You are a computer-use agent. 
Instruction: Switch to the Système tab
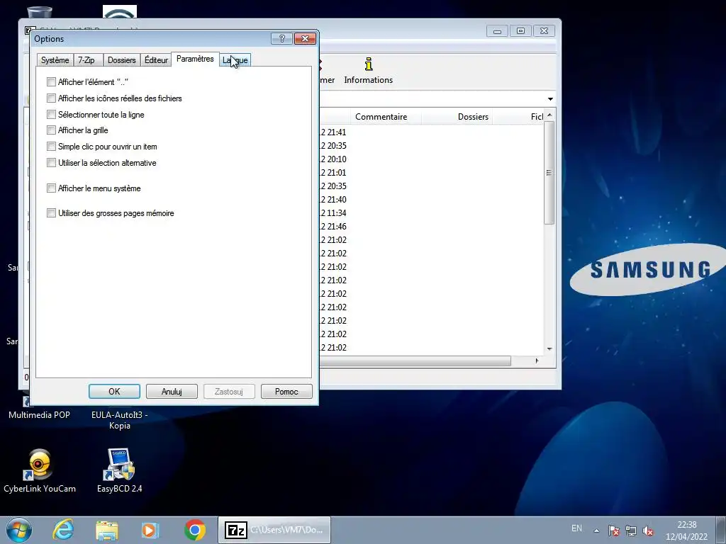pyautogui.click(x=55, y=60)
